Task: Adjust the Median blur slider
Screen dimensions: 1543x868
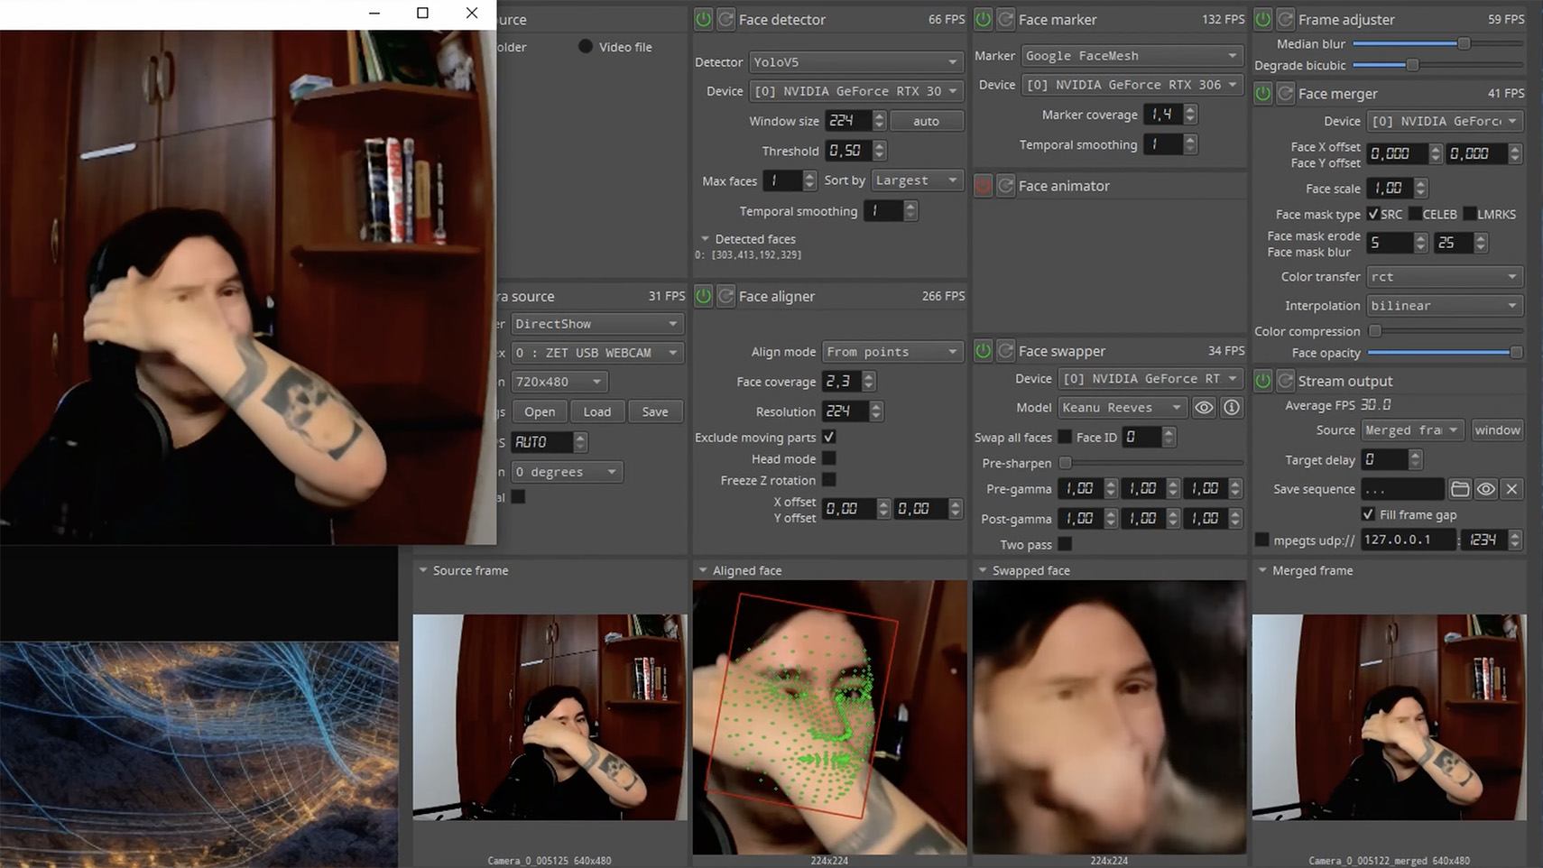Action: click(x=1463, y=42)
